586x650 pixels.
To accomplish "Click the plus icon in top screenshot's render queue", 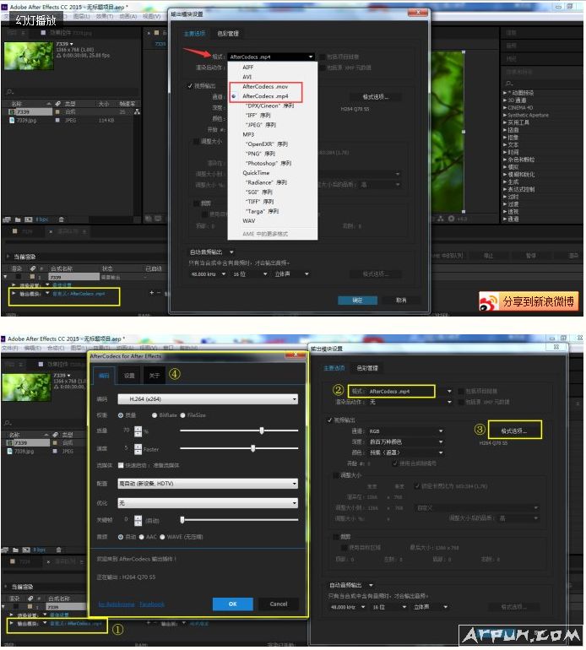I will point(152,293).
